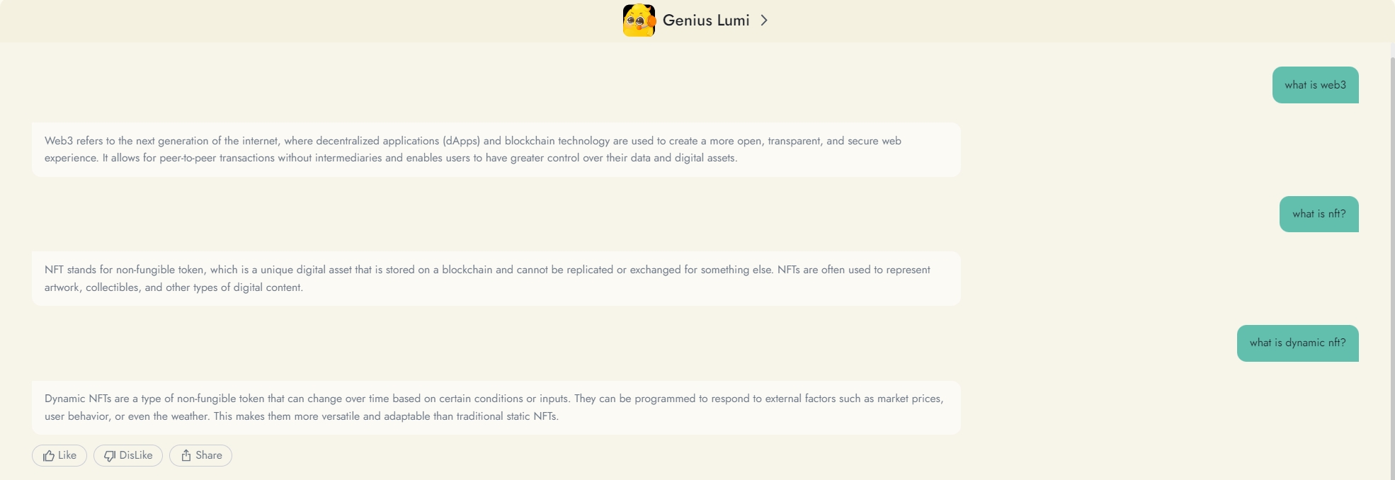Viewport: 1395px width, 480px height.
Task: Expand the chevron beside Genius Lumi
Action: (x=764, y=21)
